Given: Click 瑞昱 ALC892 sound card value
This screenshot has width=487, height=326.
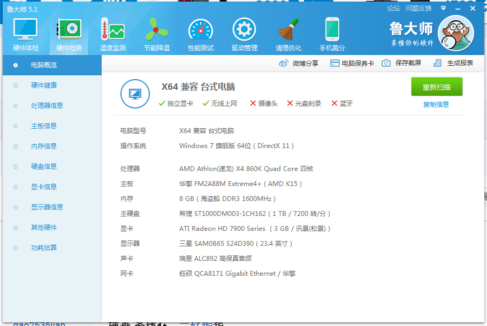Looking at the screenshot, I should click(x=215, y=258).
